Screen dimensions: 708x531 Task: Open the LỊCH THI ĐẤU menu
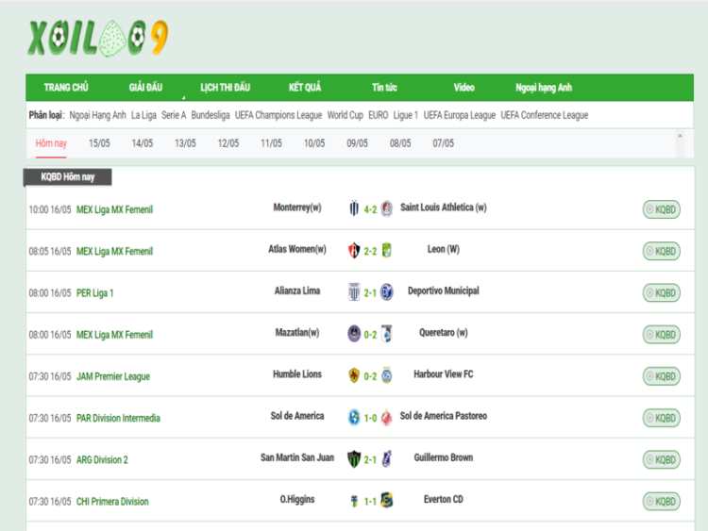click(x=226, y=88)
